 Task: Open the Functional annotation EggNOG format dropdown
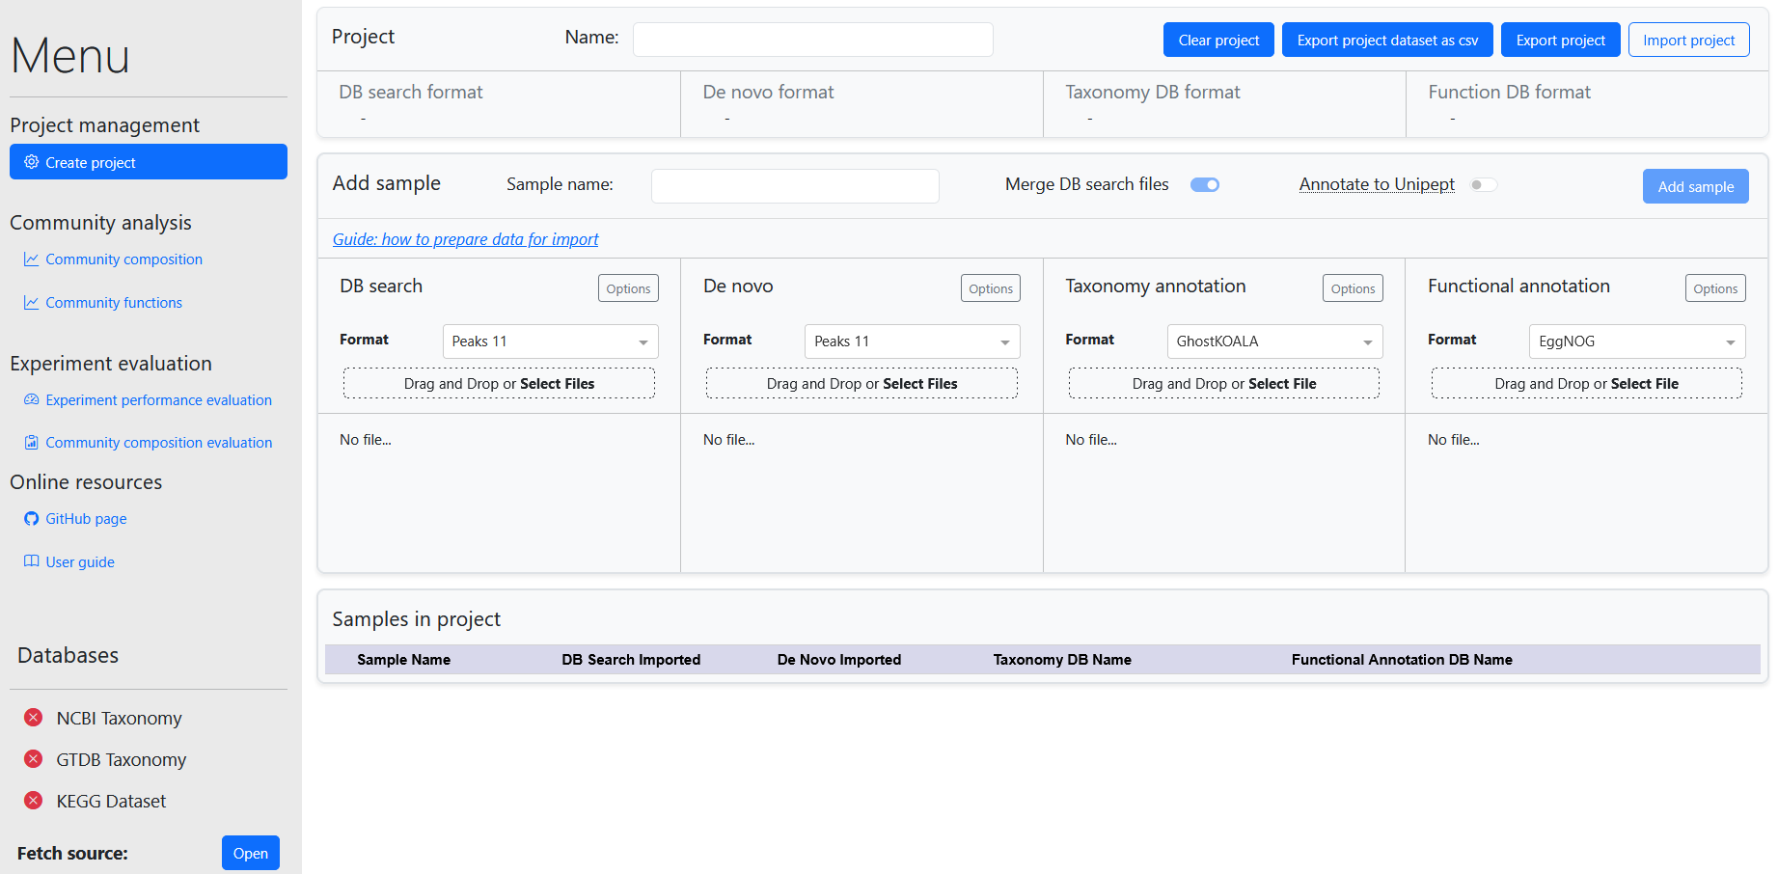click(1636, 341)
